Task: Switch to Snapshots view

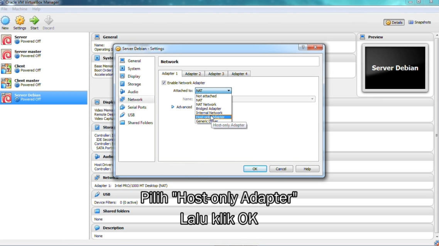Action: click(420, 22)
